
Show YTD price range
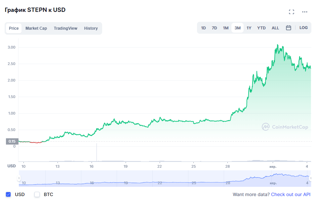(261, 28)
